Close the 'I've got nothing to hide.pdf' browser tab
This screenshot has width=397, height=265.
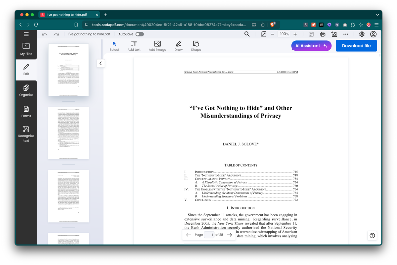[97, 15]
